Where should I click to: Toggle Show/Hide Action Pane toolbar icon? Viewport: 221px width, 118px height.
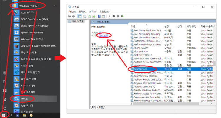point(104,16)
